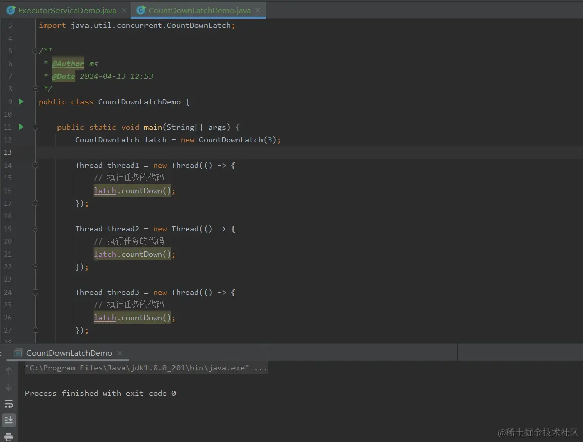Click the @Author tag in the Javadoc
Screen dimensions: 583x442
(68, 64)
